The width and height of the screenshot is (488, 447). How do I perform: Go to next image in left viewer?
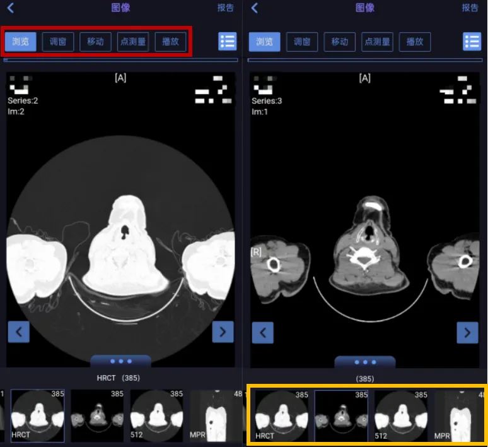pyautogui.click(x=223, y=331)
